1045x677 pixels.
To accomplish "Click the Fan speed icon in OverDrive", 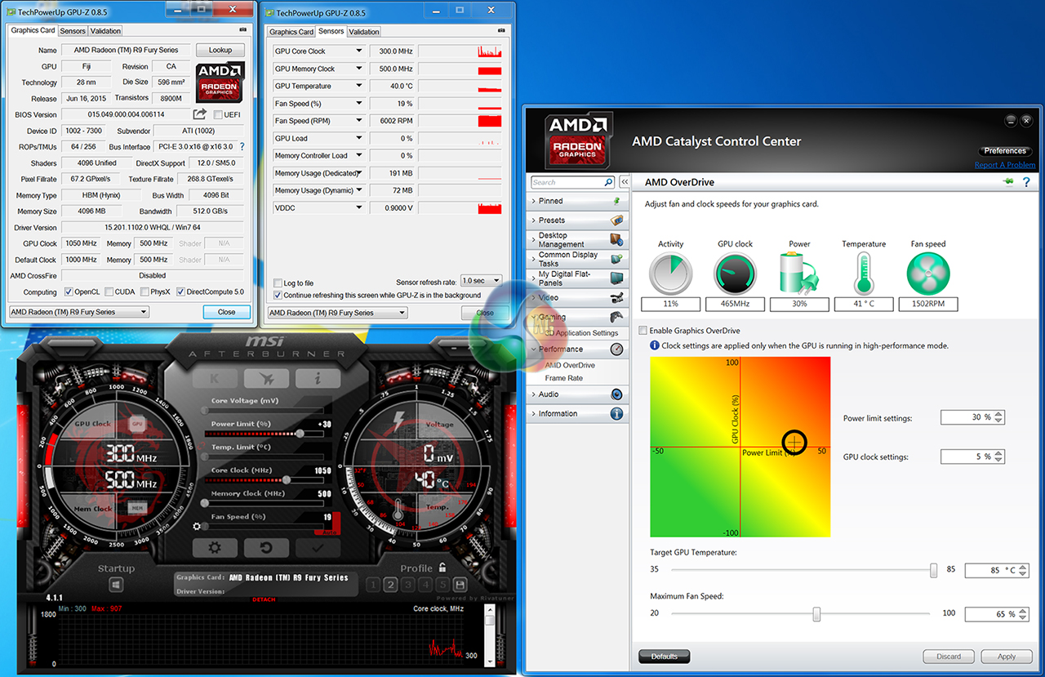I will (x=928, y=274).
